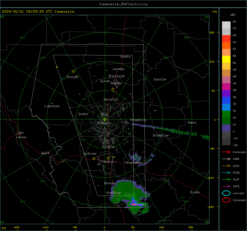Click the Strathmore town label
This screenshot has width=247, height=231.
pyautogui.click(x=133, y=163)
